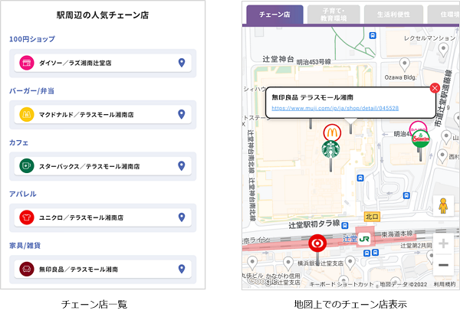This screenshot has height=317, width=460.
Task: Click the バーガー/弁当 category heading
Action: tap(31, 91)
